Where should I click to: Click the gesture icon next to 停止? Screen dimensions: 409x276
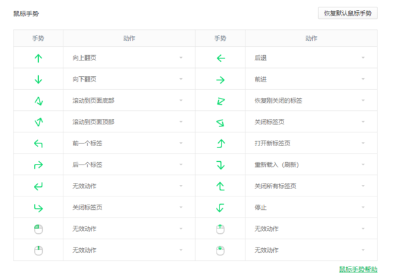click(220, 207)
